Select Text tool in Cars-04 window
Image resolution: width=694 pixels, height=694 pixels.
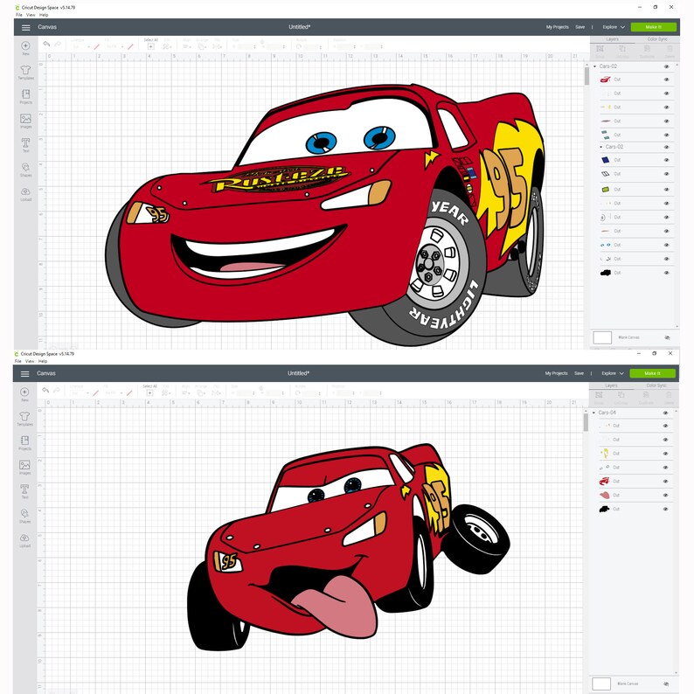pos(24,489)
